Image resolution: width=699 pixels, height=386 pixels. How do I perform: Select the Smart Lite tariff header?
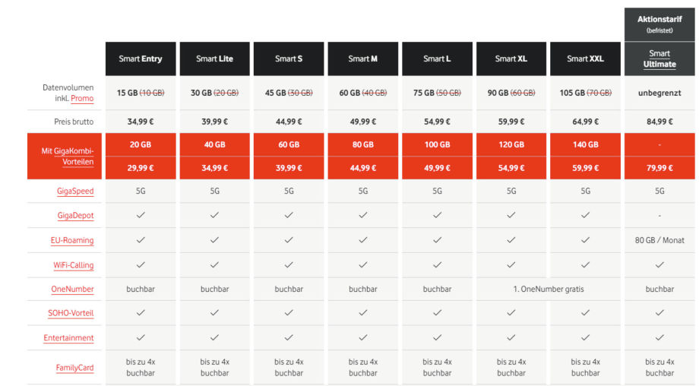214,59
